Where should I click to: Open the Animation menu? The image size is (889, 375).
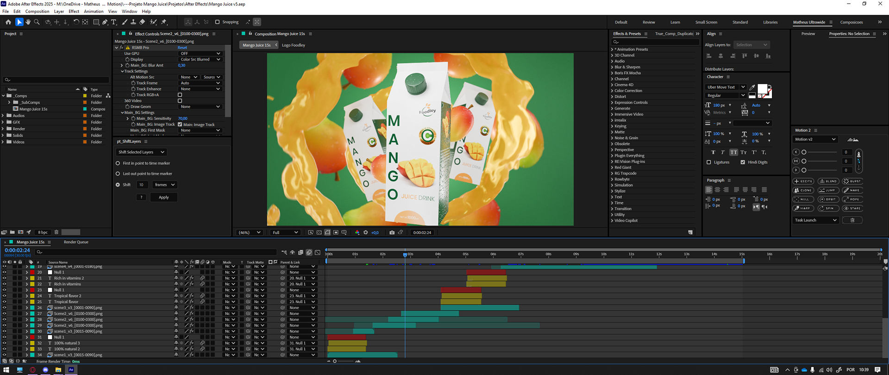(x=94, y=11)
